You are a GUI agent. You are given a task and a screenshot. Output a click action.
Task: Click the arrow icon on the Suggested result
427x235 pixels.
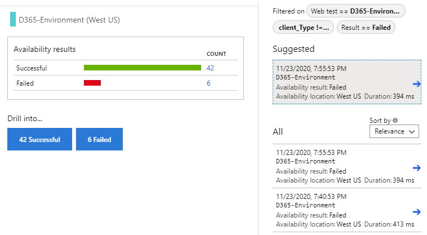(x=417, y=83)
